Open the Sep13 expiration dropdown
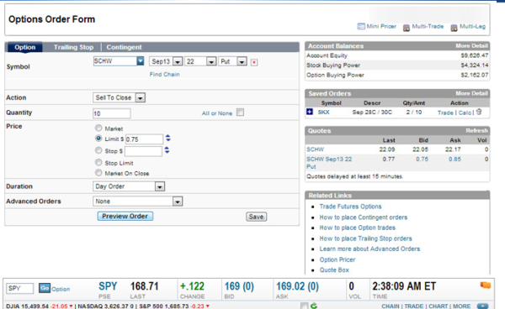This screenshot has width=505, height=309. pos(178,61)
